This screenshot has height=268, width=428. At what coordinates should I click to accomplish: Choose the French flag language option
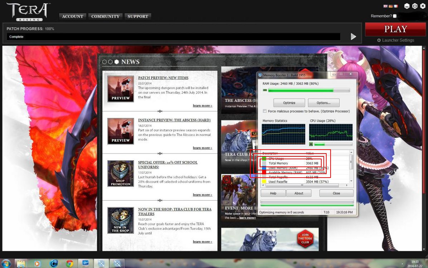pyautogui.click(x=396, y=6)
